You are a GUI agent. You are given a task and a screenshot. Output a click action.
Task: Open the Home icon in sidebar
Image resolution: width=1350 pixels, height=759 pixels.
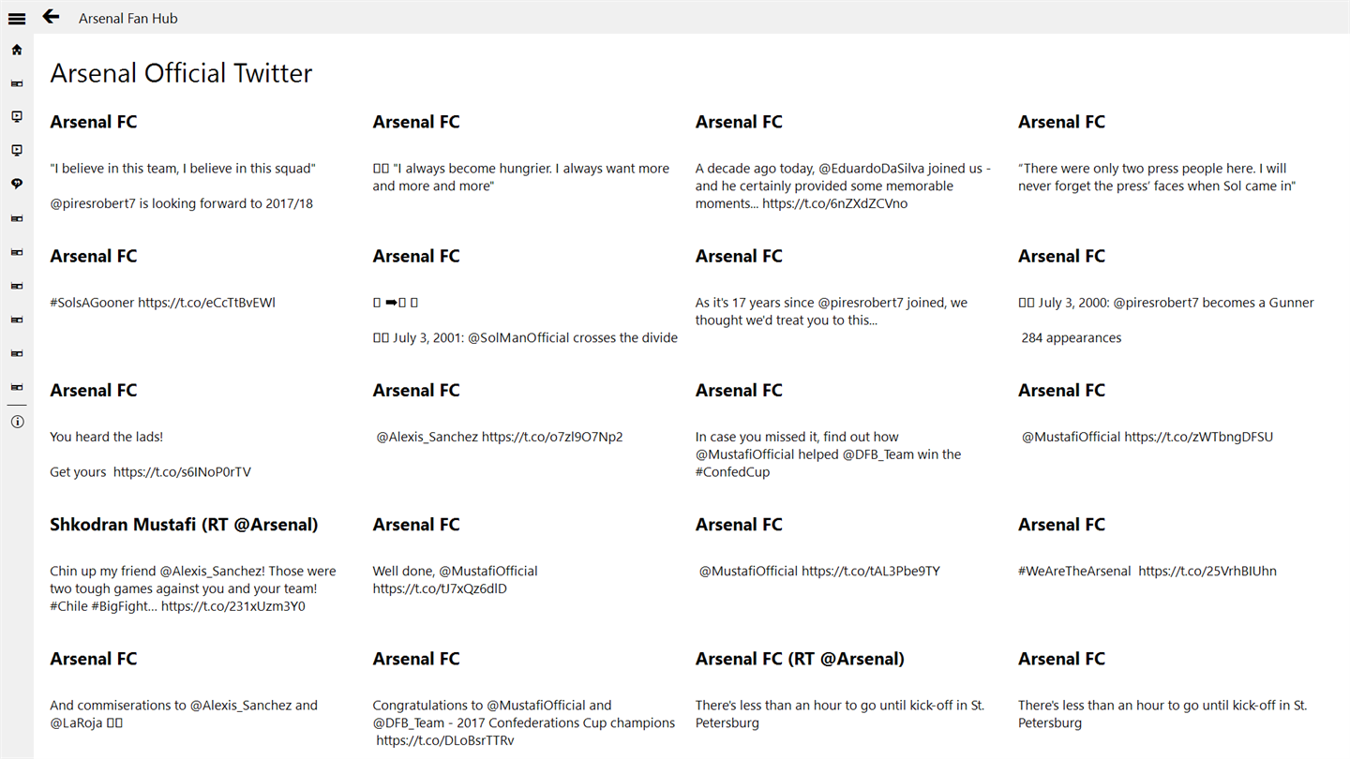pos(17,50)
